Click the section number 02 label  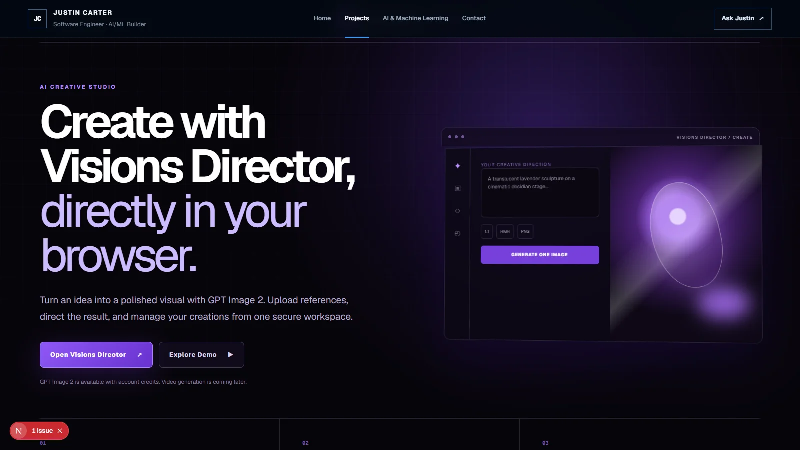tap(305, 443)
